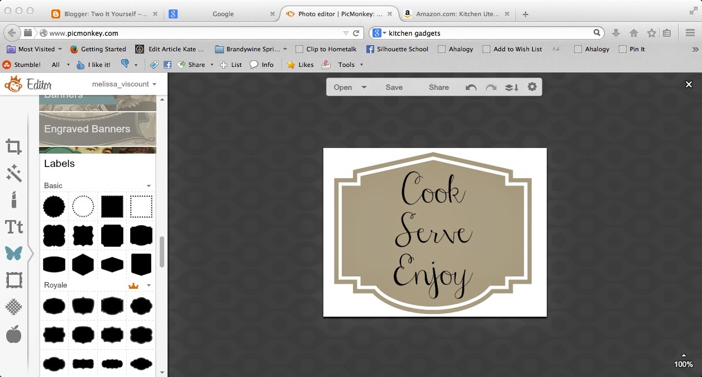Go back with browser back arrow
The width and height of the screenshot is (702, 377).
click(x=12, y=33)
